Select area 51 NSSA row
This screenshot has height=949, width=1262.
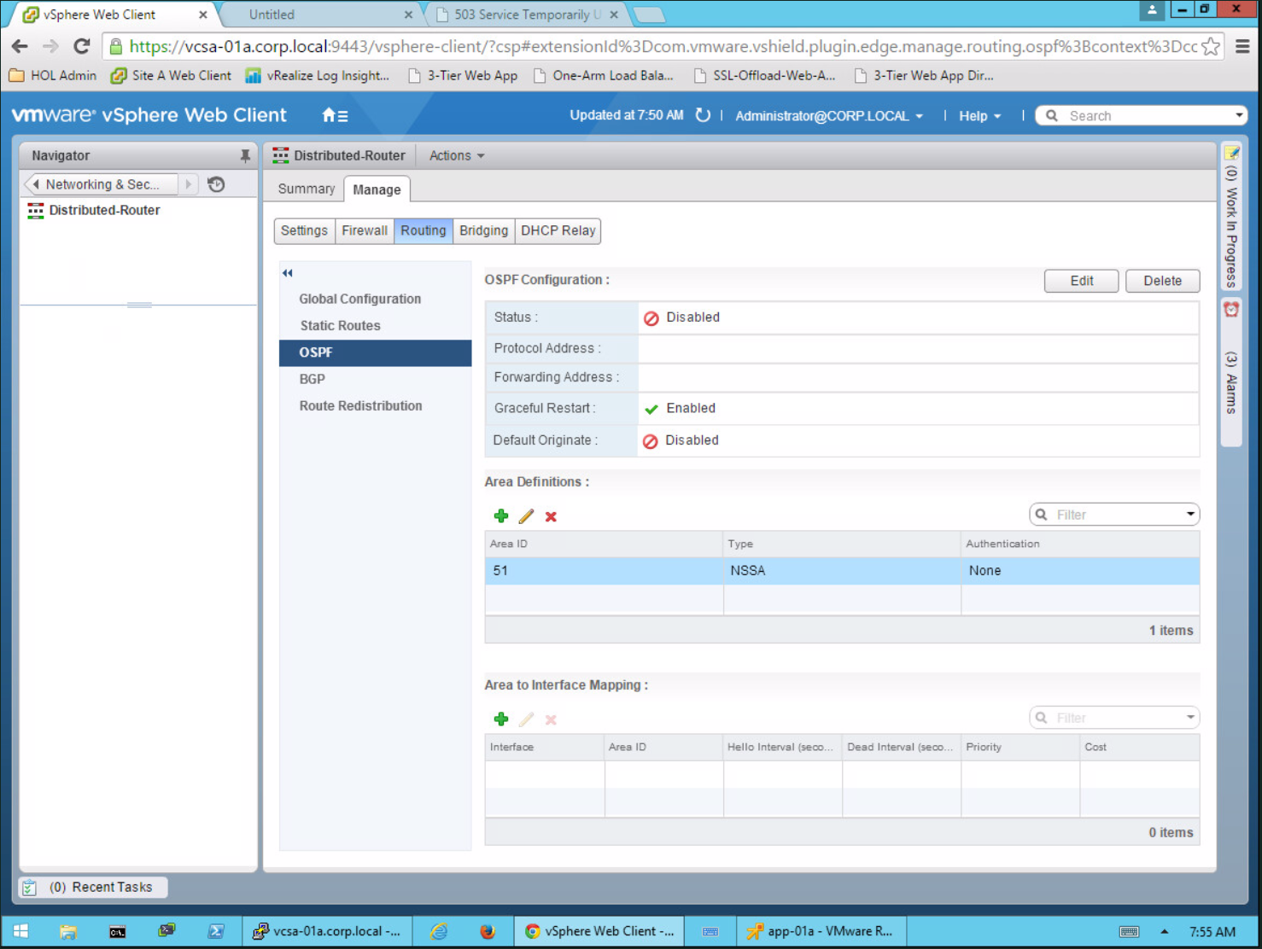click(842, 571)
